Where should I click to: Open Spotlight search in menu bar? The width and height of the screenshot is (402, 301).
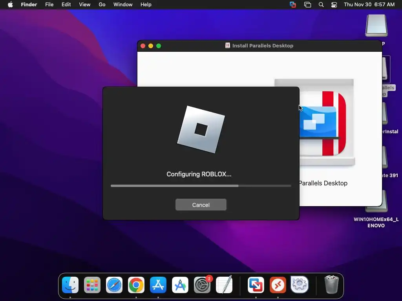coord(321,5)
